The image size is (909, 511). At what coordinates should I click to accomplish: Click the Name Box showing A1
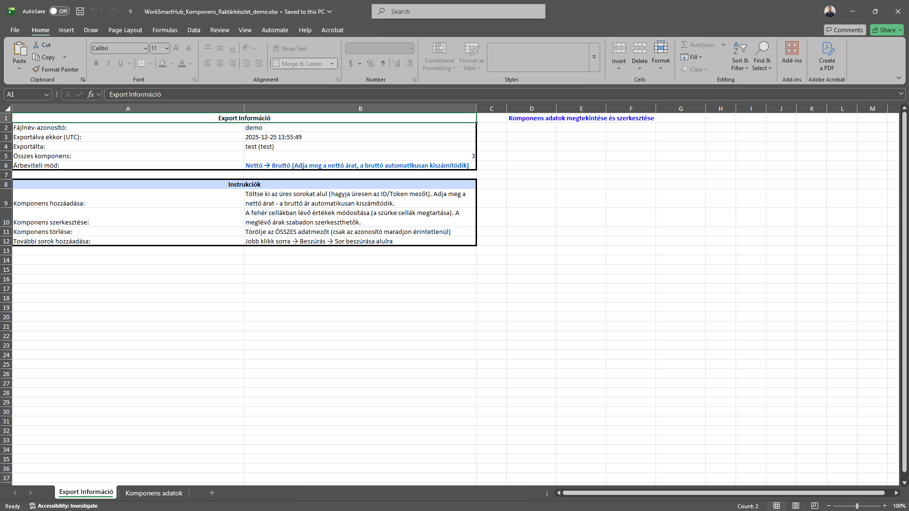[27, 94]
